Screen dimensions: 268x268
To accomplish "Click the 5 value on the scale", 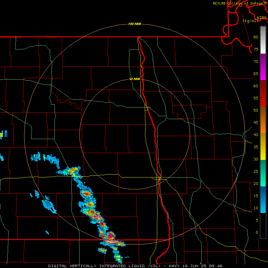I will tap(257, 220).
